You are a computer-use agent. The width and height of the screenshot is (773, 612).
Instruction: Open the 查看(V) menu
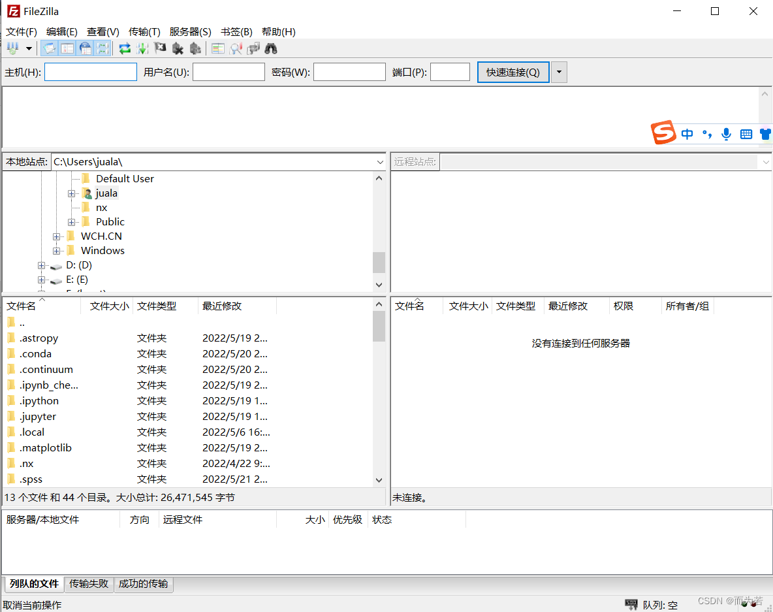(103, 31)
